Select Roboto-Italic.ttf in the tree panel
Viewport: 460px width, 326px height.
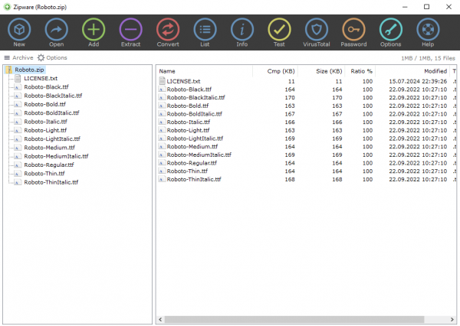[45, 122]
